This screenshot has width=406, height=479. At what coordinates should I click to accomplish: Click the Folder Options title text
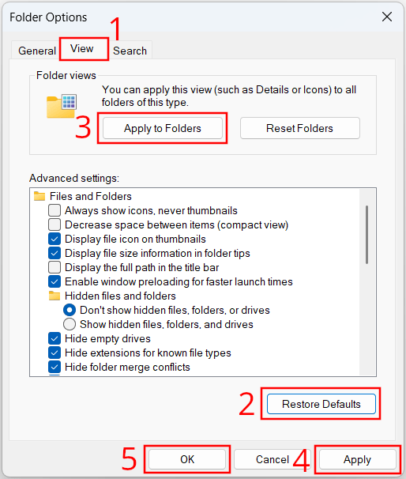(48, 17)
